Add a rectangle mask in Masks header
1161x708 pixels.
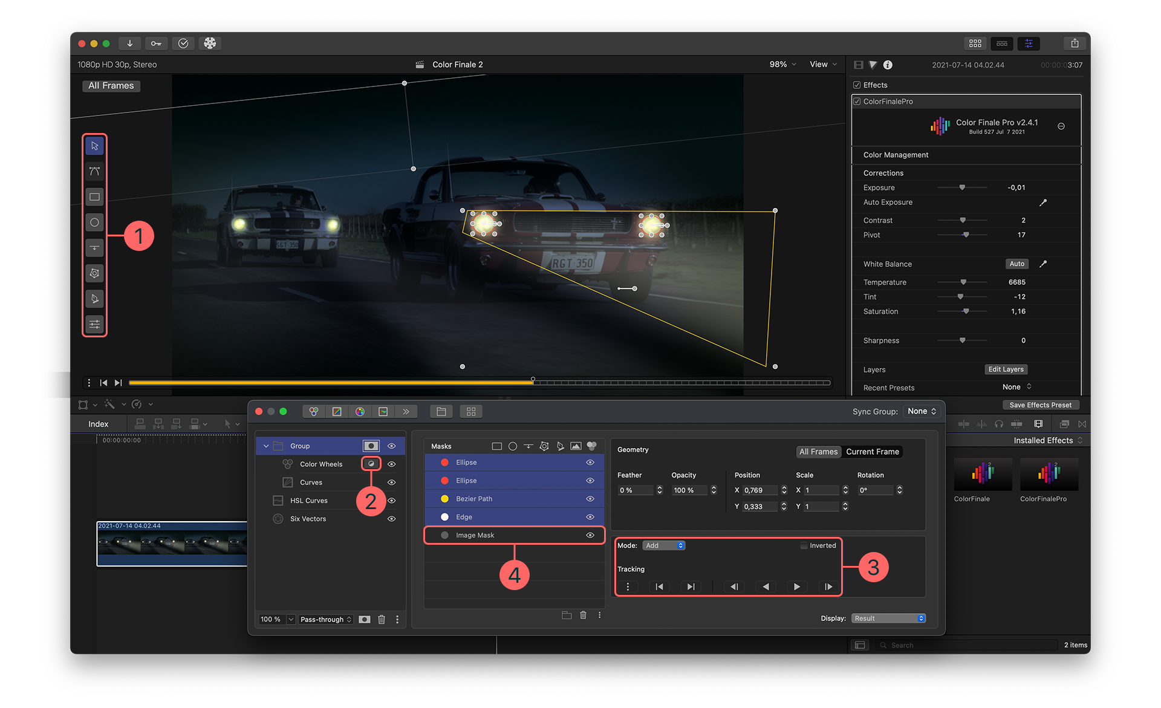click(x=496, y=446)
